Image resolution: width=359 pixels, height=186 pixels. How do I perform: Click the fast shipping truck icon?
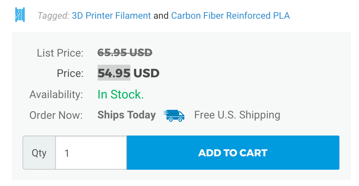point(174,115)
